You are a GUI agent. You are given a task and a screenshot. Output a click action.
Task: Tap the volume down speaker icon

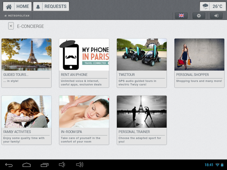(62, 165)
